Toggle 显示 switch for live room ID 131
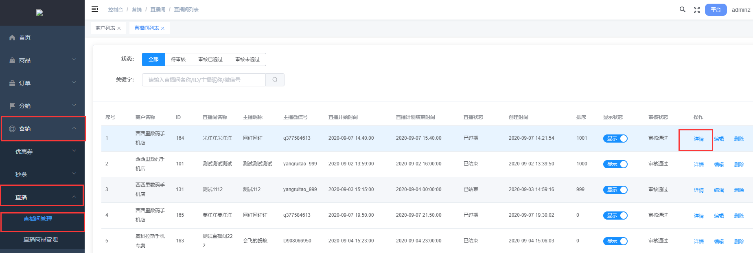 615,190
